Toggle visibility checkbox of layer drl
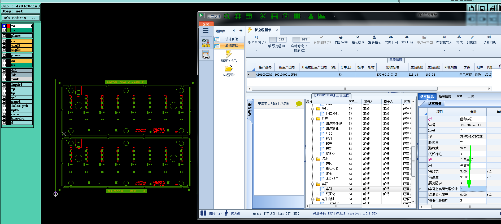Screen dimensions: 501x224 4,71
